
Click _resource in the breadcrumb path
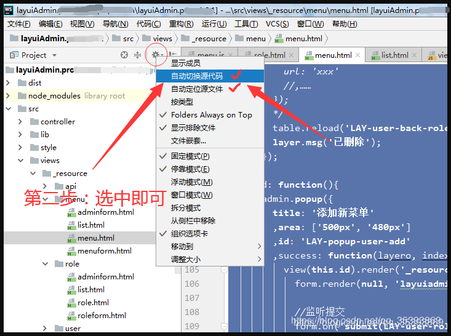(209, 39)
